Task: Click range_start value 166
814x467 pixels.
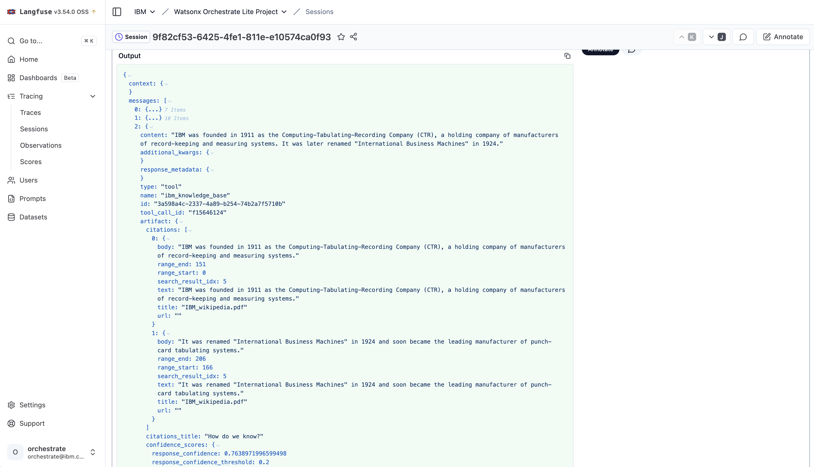Action: 207,368
